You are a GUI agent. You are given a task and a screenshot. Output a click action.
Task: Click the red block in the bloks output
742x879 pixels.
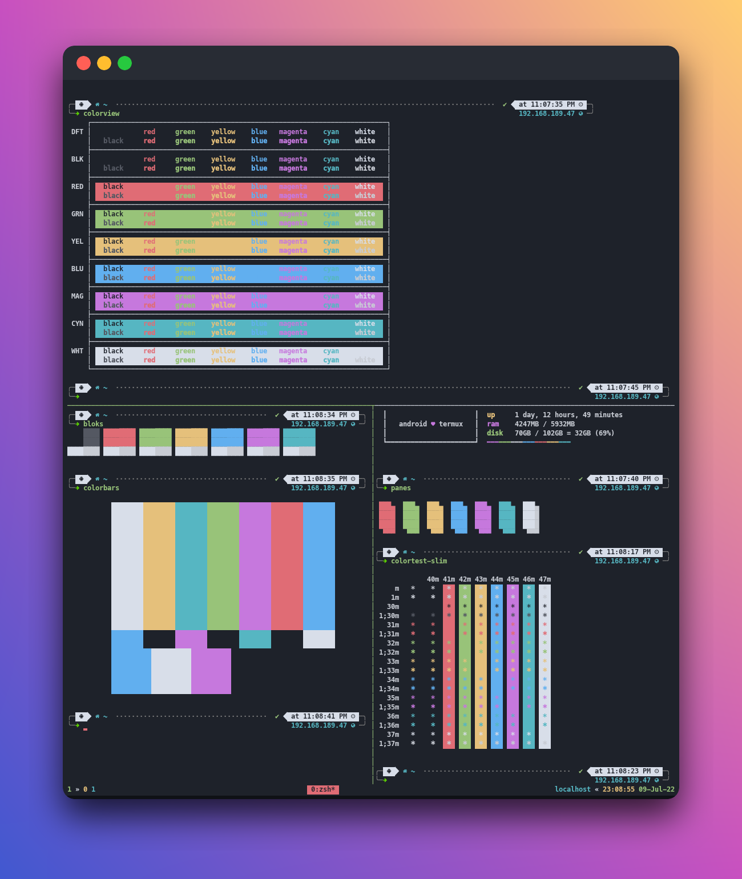click(x=119, y=437)
